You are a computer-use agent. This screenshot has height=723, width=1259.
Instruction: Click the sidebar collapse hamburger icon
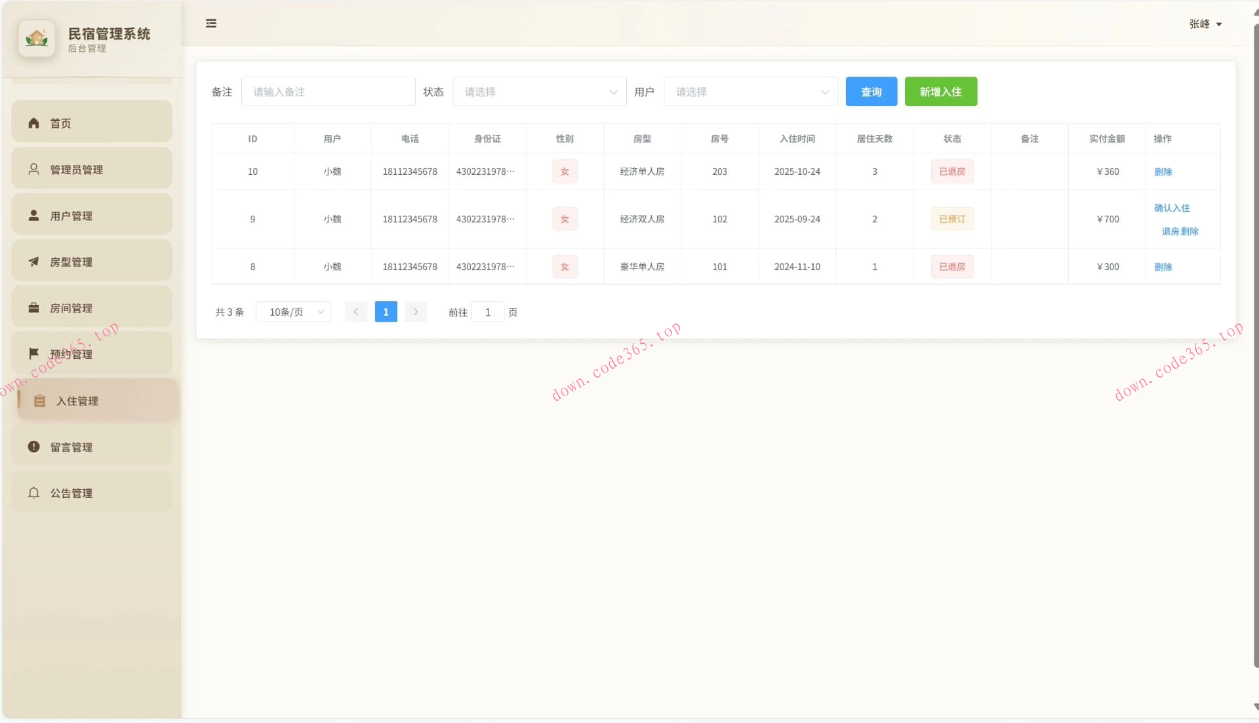click(211, 24)
